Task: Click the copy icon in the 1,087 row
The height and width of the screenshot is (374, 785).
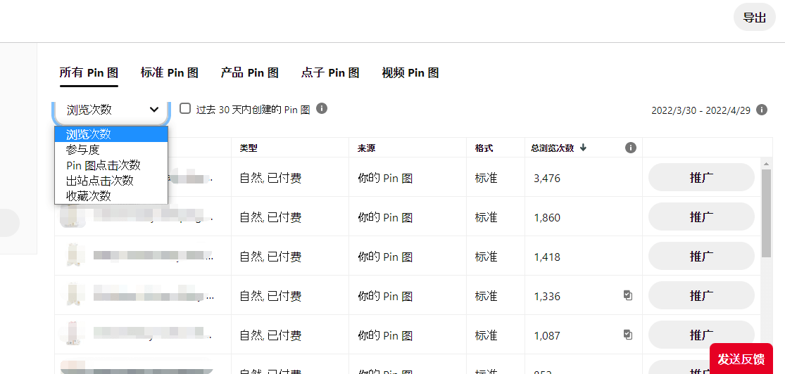Action: [x=628, y=335]
